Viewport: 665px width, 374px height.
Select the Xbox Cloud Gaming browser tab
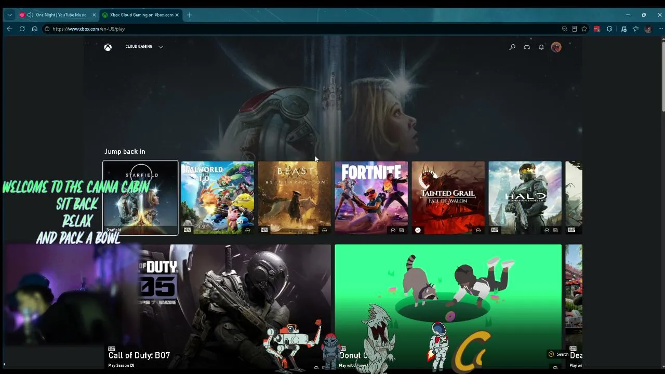click(x=140, y=15)
